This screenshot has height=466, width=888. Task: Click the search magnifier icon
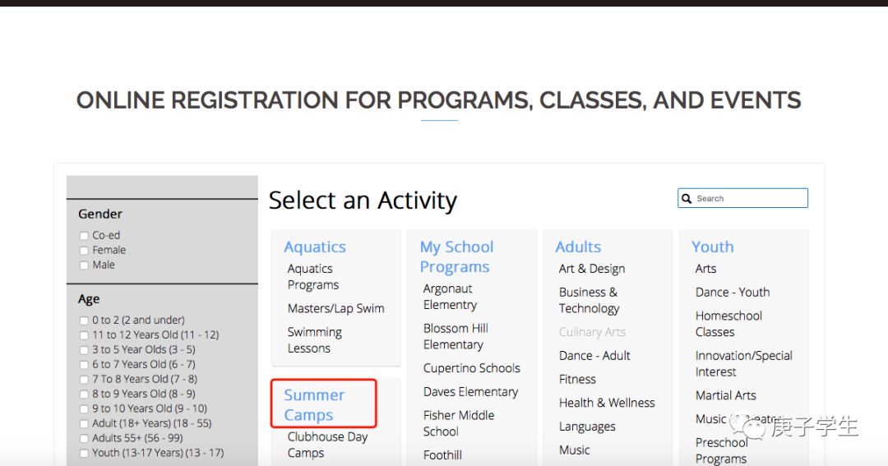(x=687, y=199)
